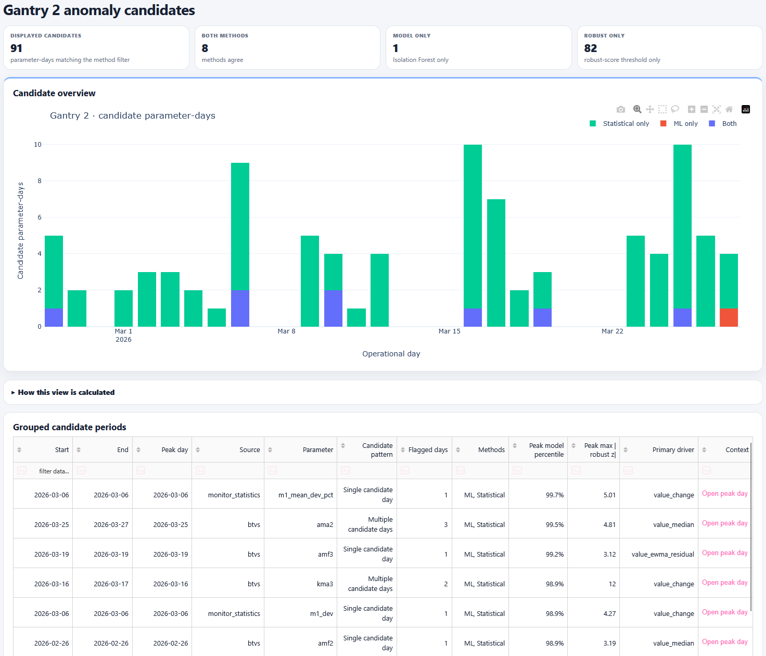The height and width of the screenshot is (656, 766).
Task: Sort the table by the Source column
Action: [x=198, y=450]
